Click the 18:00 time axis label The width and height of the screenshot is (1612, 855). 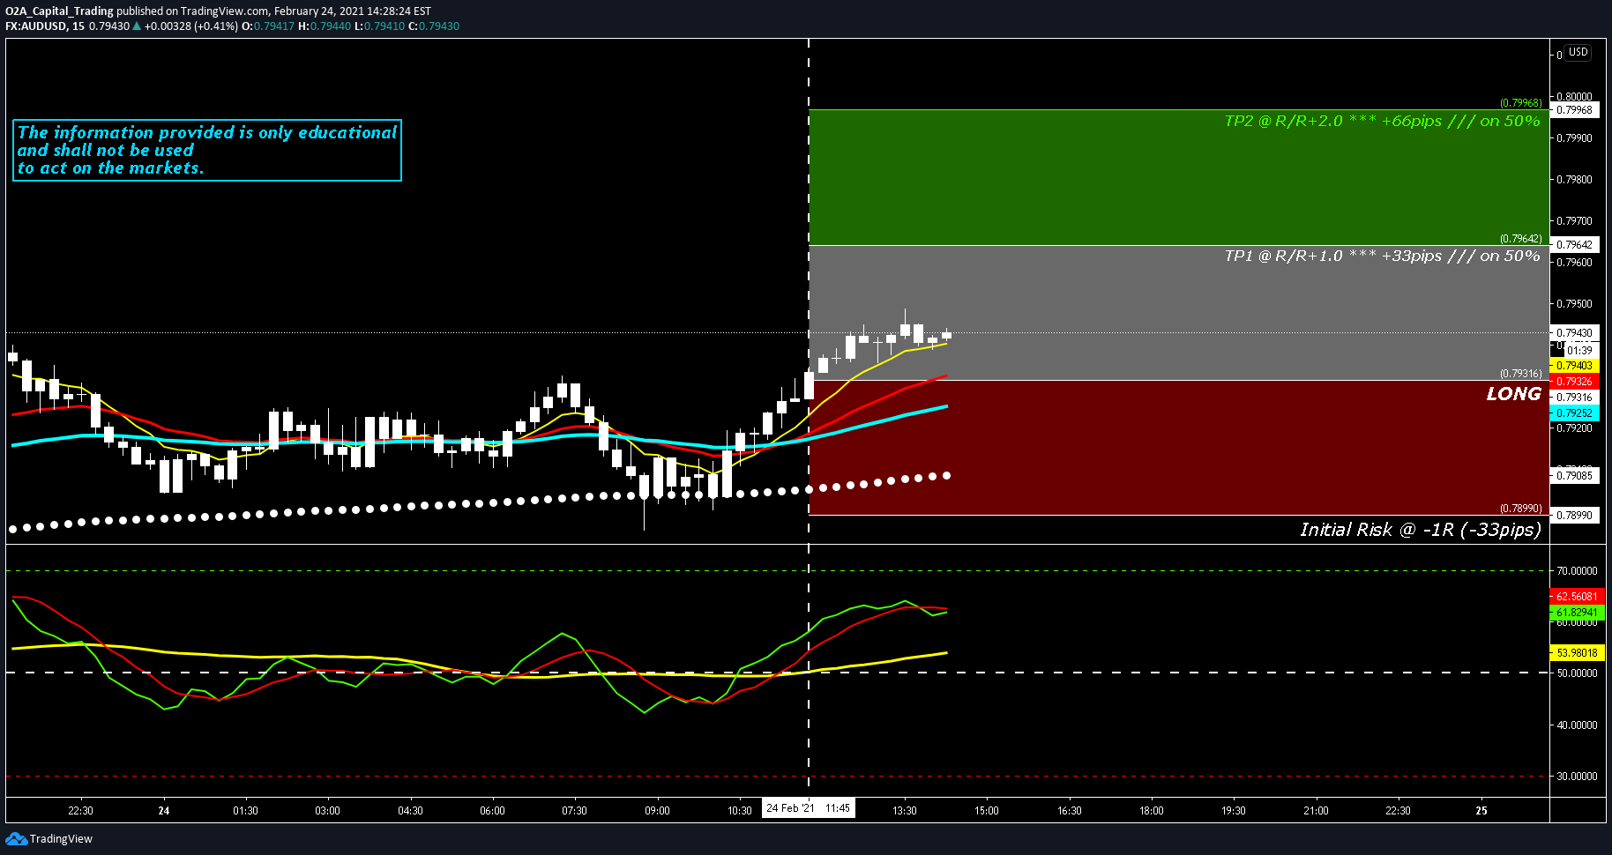pyautogui.click(x=1151, y=811)
